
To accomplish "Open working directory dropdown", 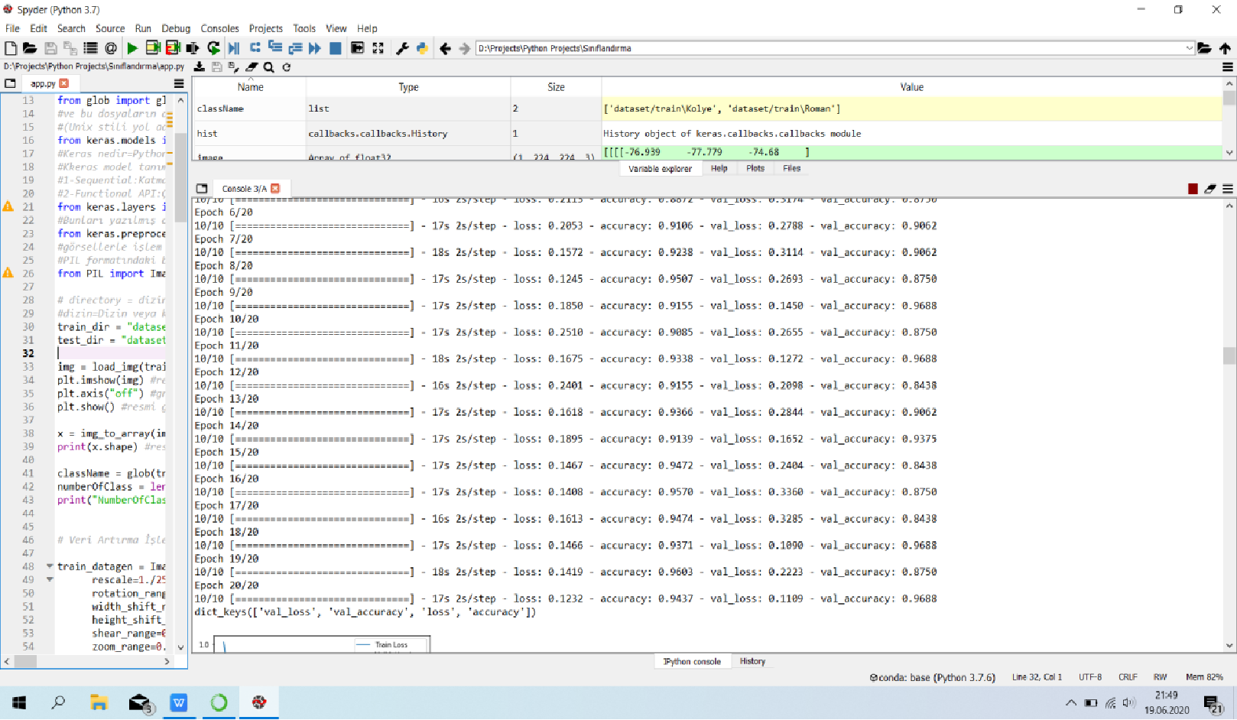I will 1189,48.
